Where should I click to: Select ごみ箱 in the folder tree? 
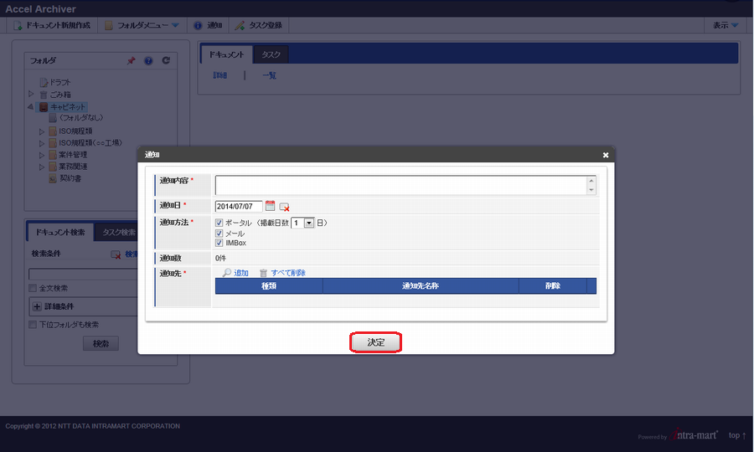pyautogui.click(x=60, y=95)
